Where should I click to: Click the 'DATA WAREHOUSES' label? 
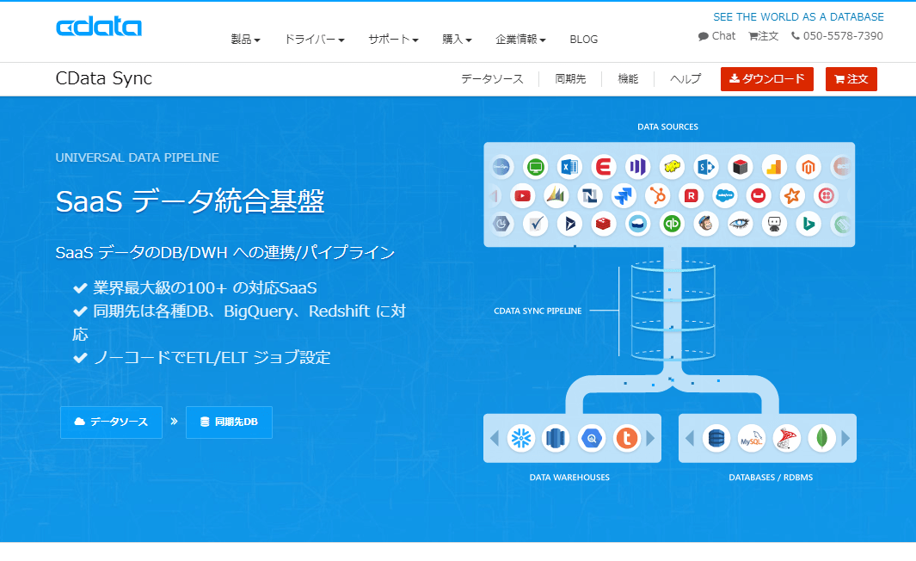tap(569, 478)
